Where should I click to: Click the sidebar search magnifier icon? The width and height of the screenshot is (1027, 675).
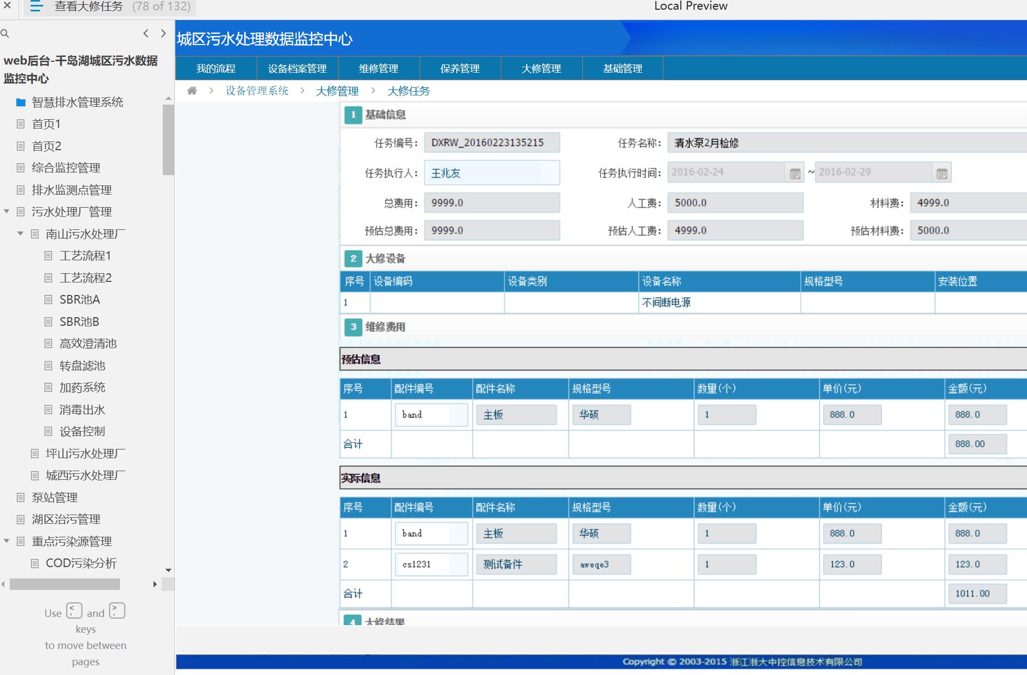(x=5, y=34)
